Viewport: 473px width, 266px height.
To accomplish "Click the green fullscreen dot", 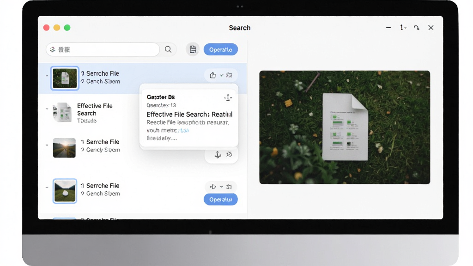I will point(67,28).
